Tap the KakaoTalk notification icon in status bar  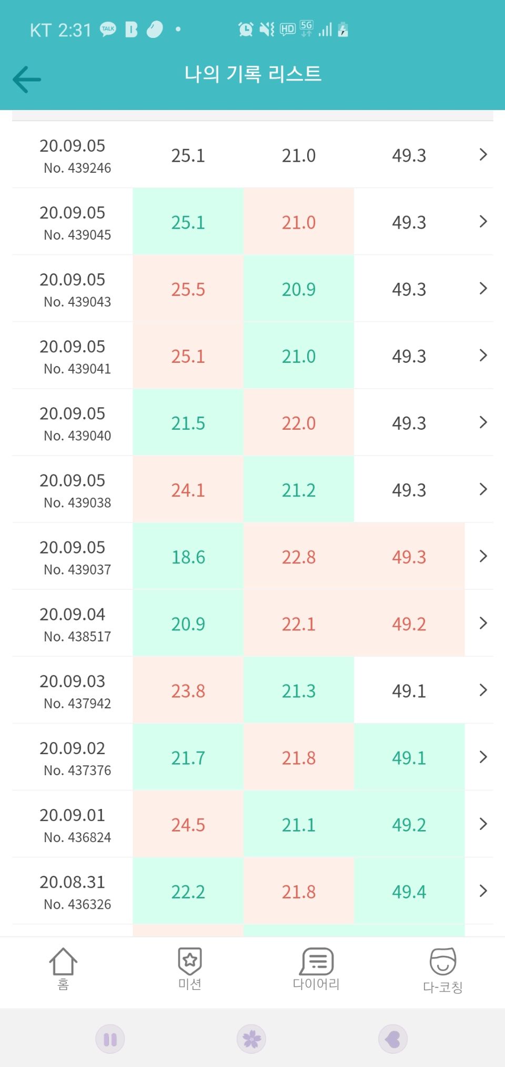(x=108, y=29)
